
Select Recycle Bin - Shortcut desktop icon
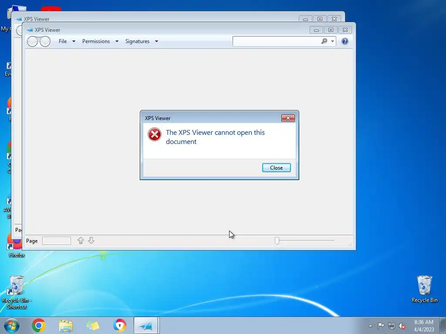pos(17,292)
